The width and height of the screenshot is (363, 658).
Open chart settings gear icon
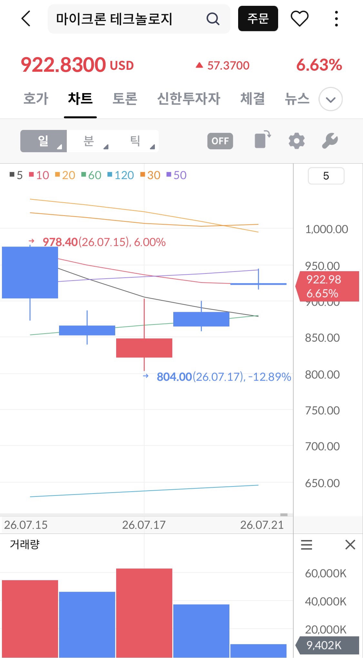(297, 141)
